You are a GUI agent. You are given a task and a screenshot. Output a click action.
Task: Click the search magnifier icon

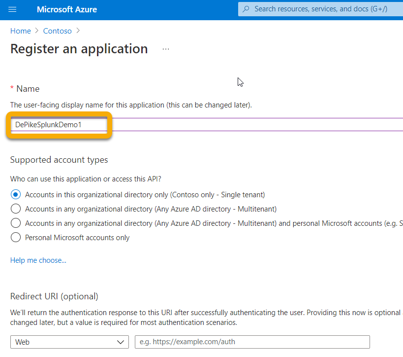(246, 9)
